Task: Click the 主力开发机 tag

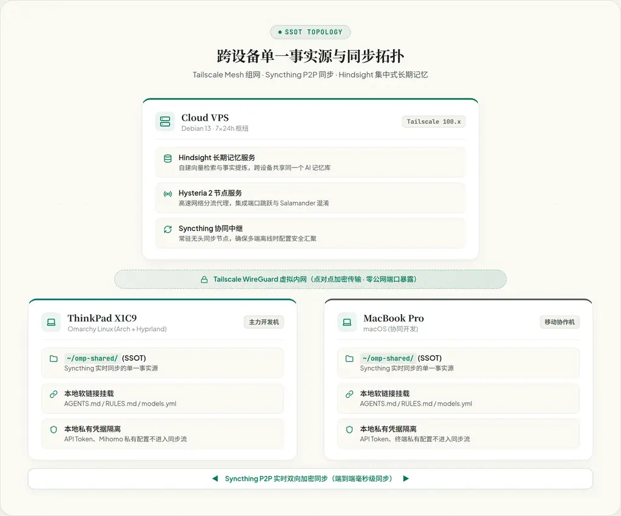Action: 264,322
